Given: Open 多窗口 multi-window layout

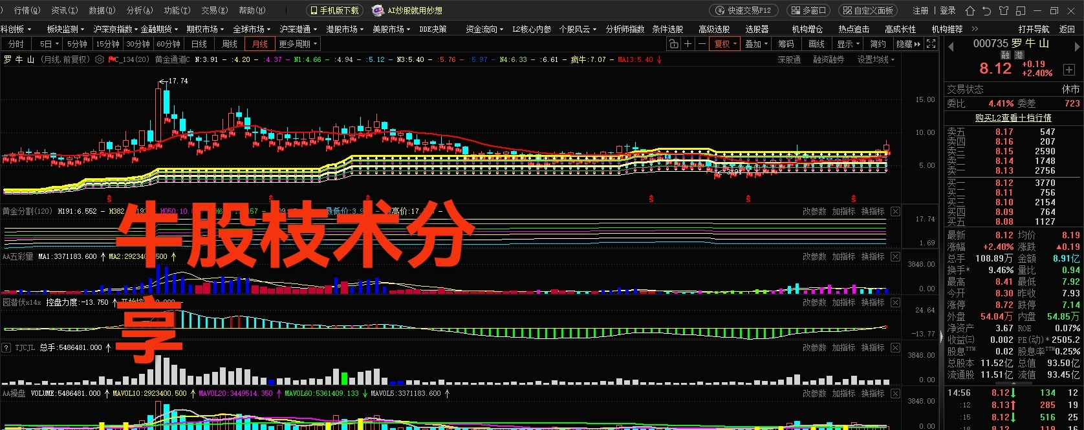Looking at the screenshot, I should [x=808, y=10].
